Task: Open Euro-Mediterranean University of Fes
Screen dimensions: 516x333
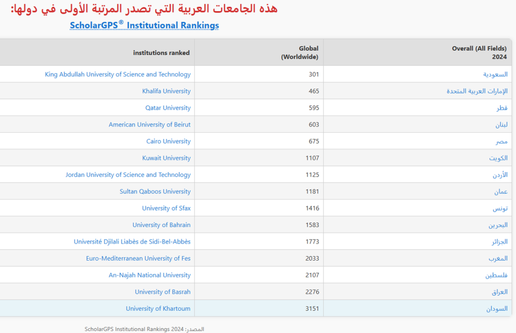Action: coord(138,259)
